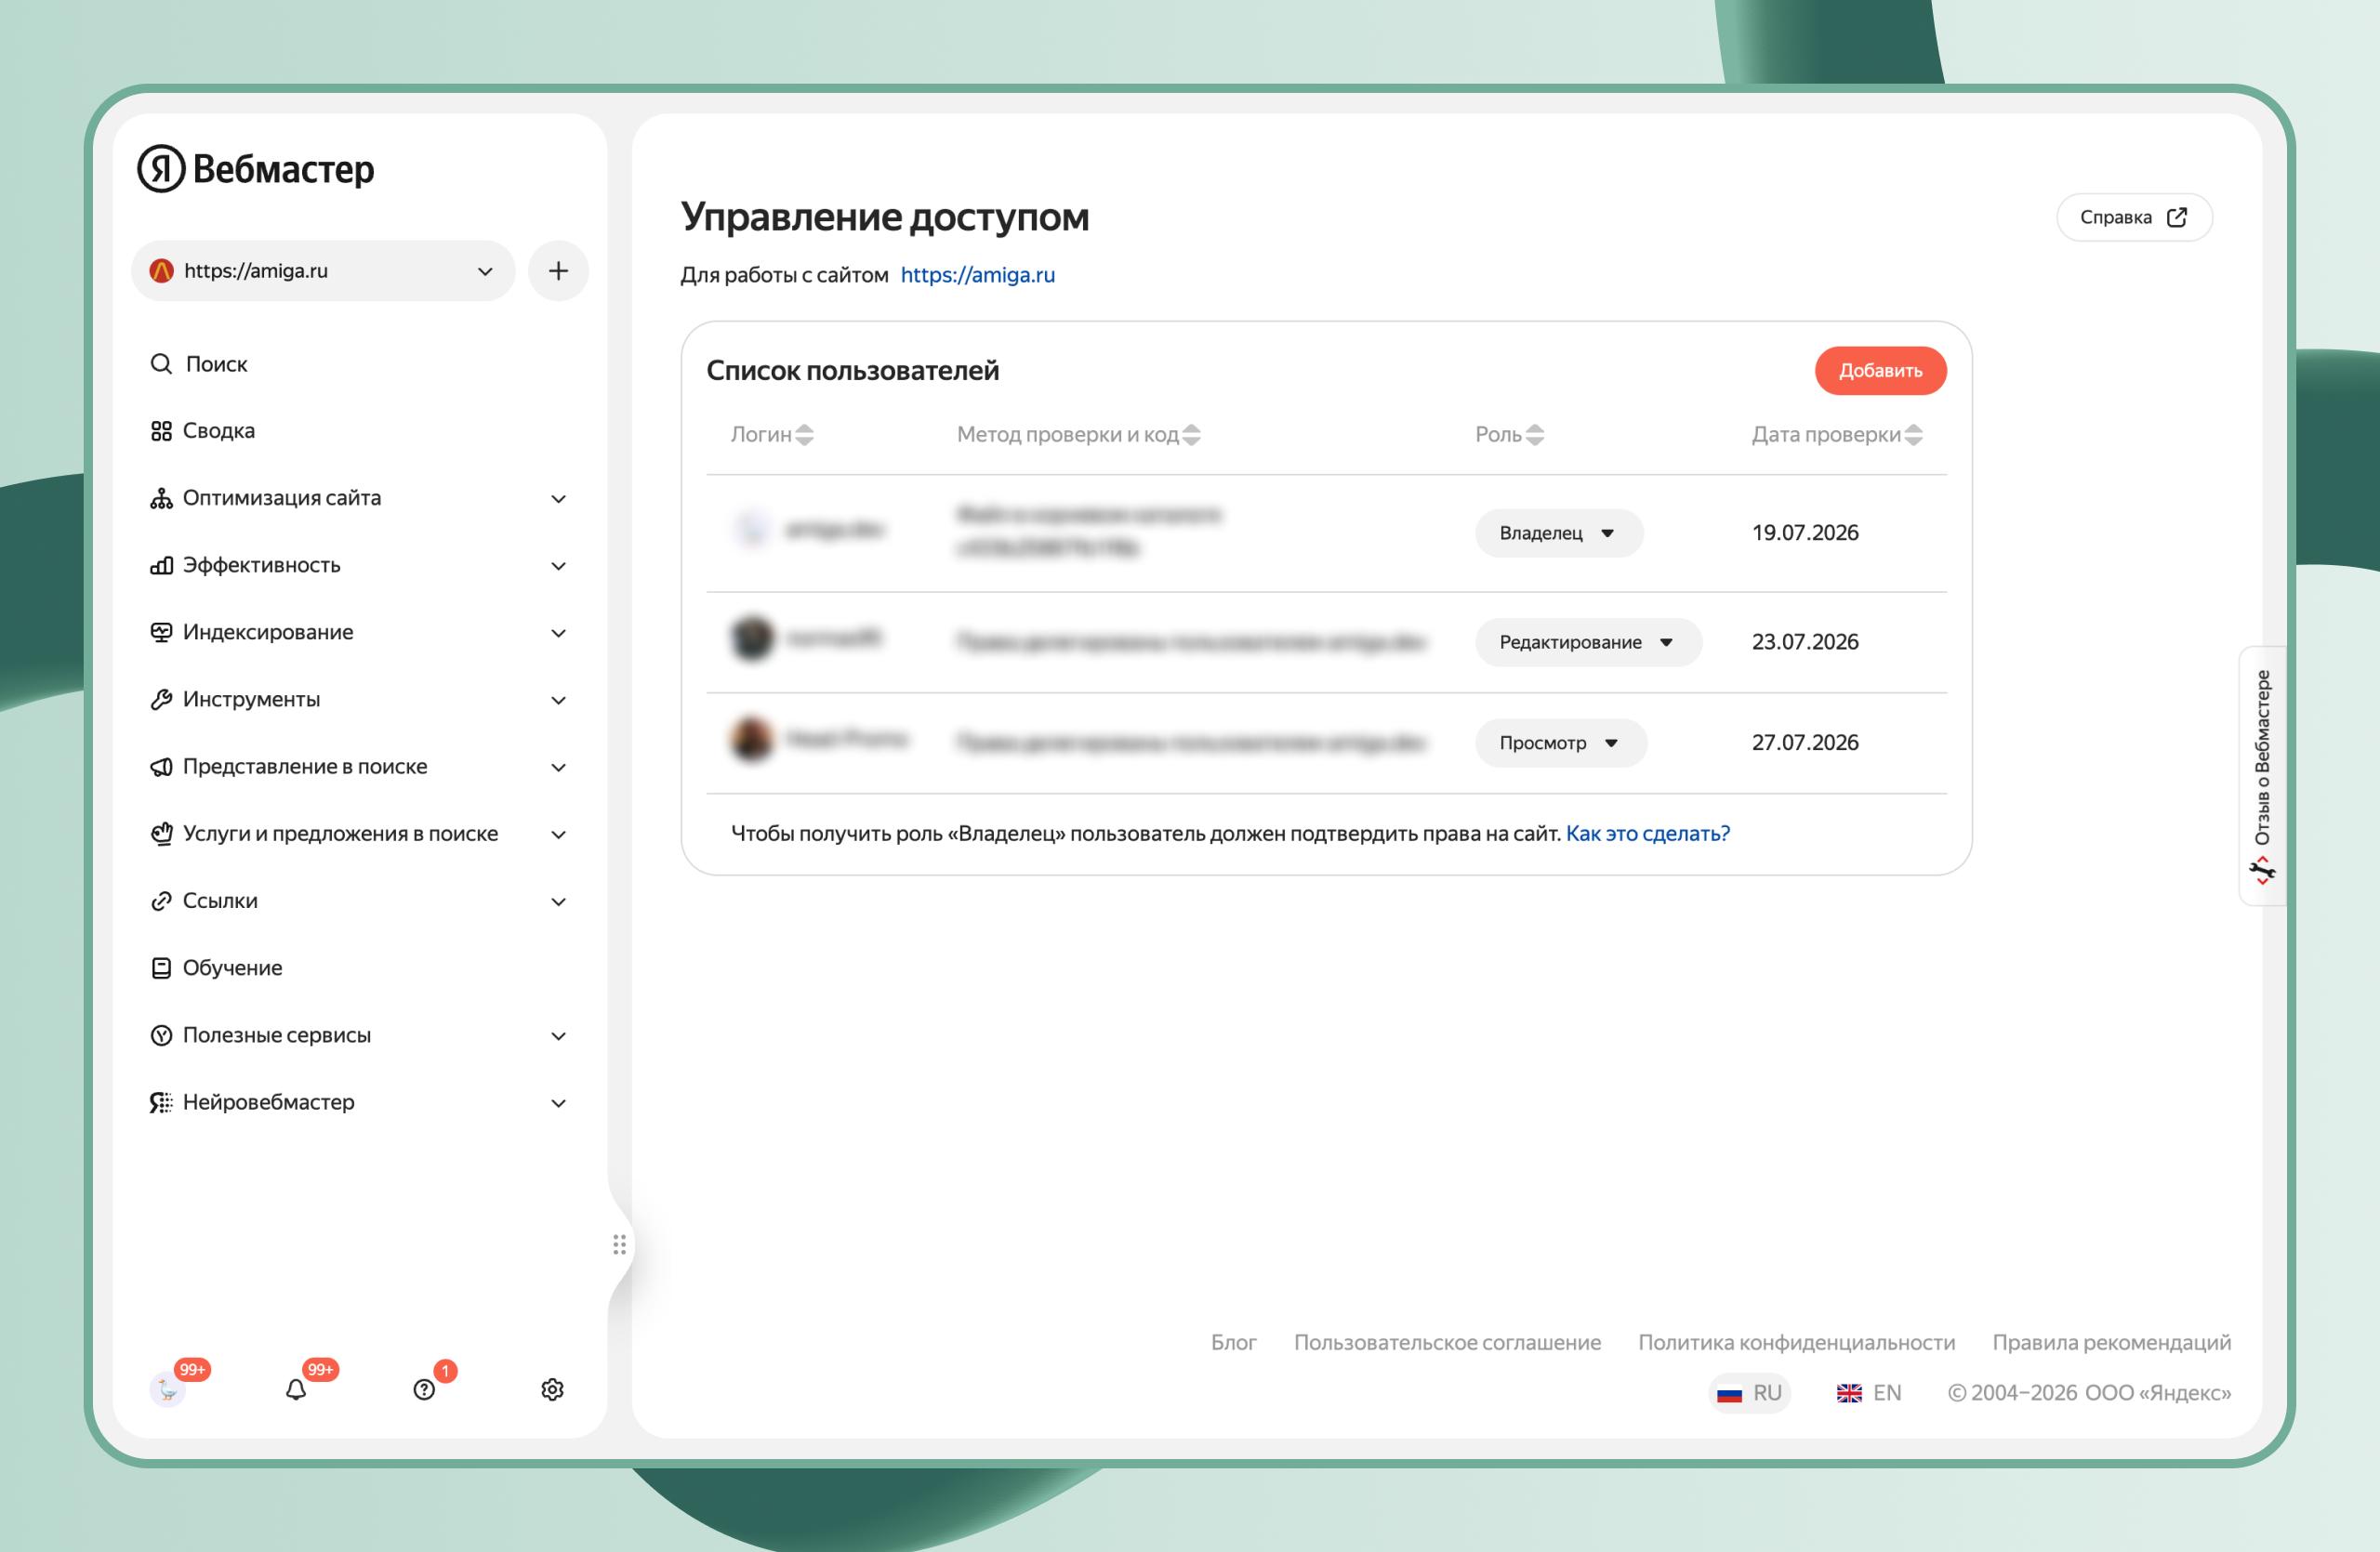Go to the Сводка section
Screen dimensions: 2380x1552
203,430
